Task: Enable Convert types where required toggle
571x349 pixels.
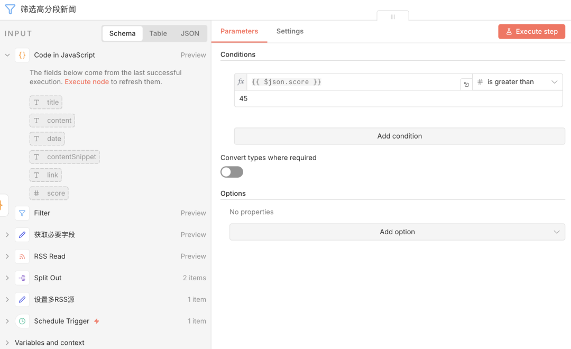Action: 232,172
